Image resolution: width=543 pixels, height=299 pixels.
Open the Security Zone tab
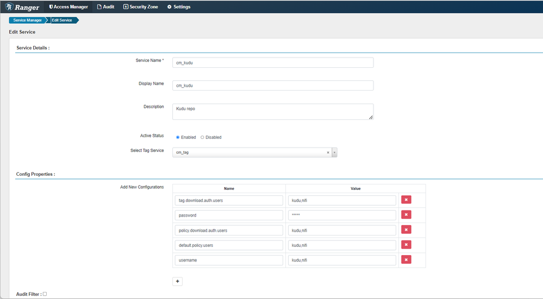pos(141,7)
